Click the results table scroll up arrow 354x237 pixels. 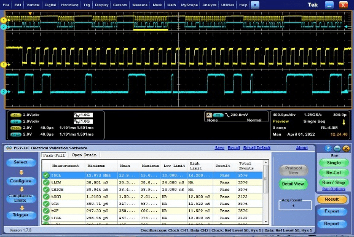click(265, 163)
